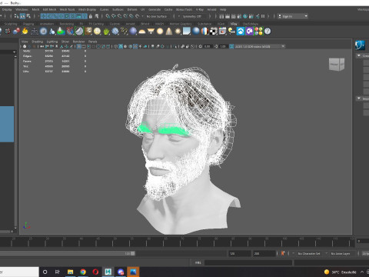Create a V-Ray sun light from the shelf
The height and width of the screenshot is (277, 369).
click(x=178, y=32)
